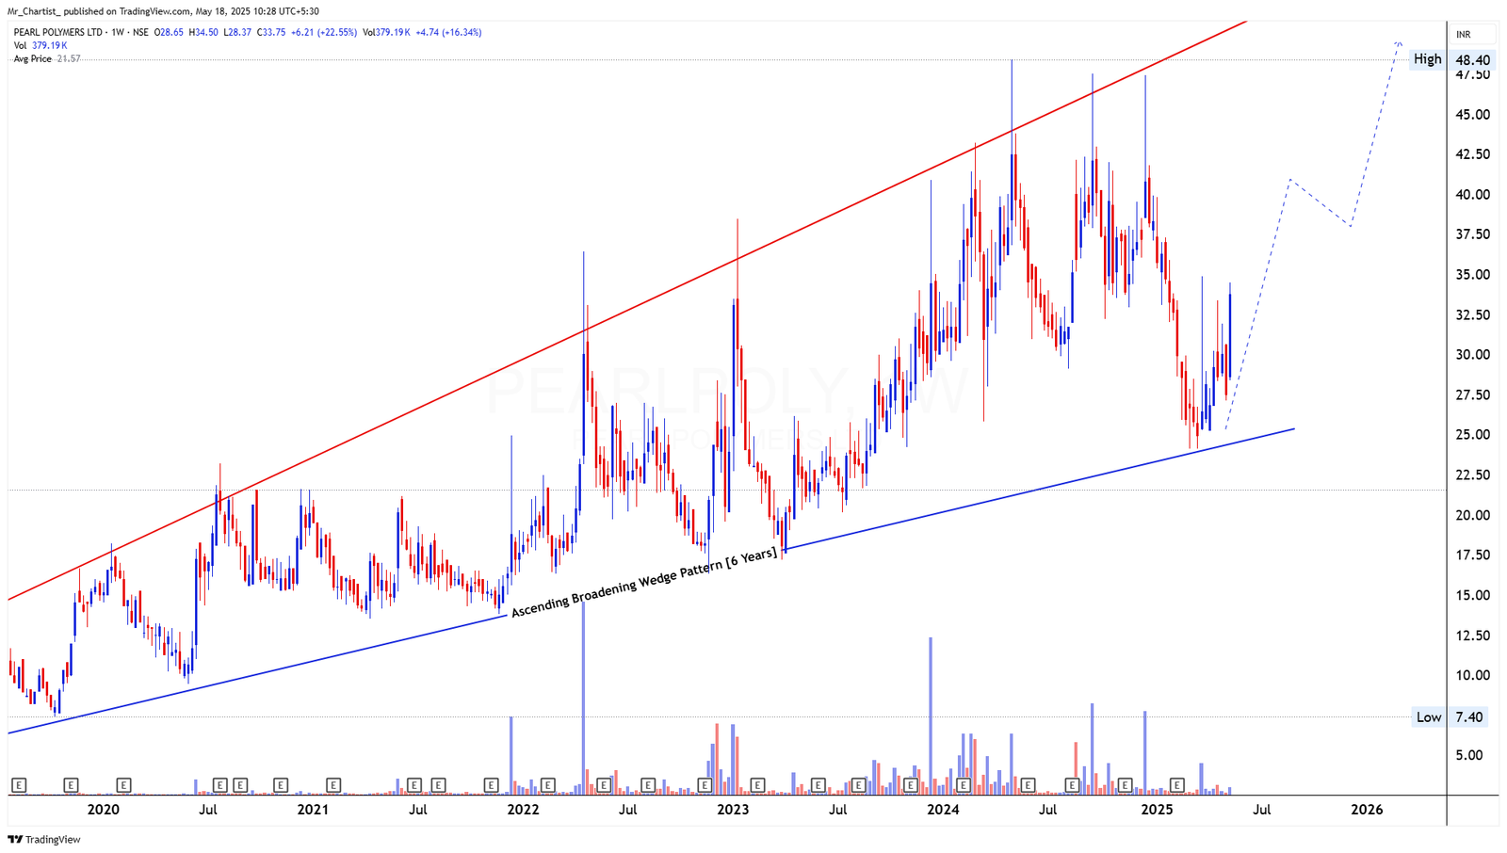Screen dimensions: 1507x853
Task: Open the INR currency selector
Action: [x=1463, y=31]
